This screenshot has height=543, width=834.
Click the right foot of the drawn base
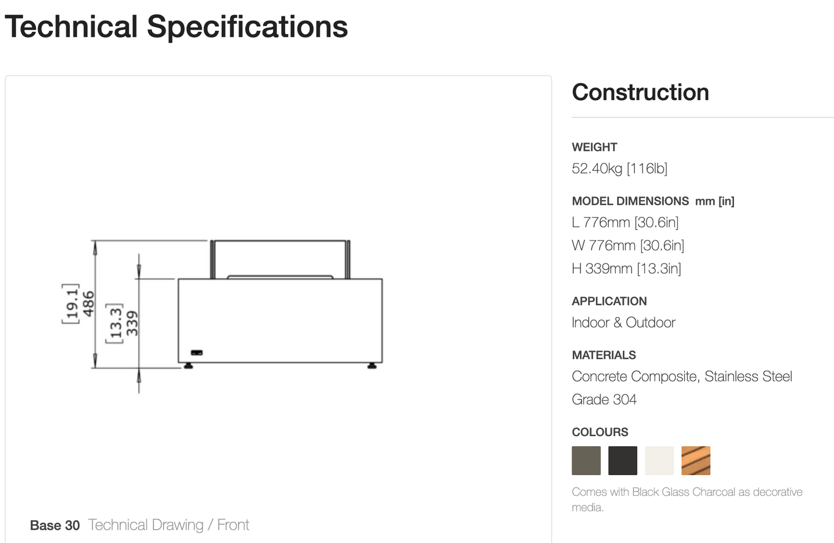pyautogui.click(x=371, y=366)
